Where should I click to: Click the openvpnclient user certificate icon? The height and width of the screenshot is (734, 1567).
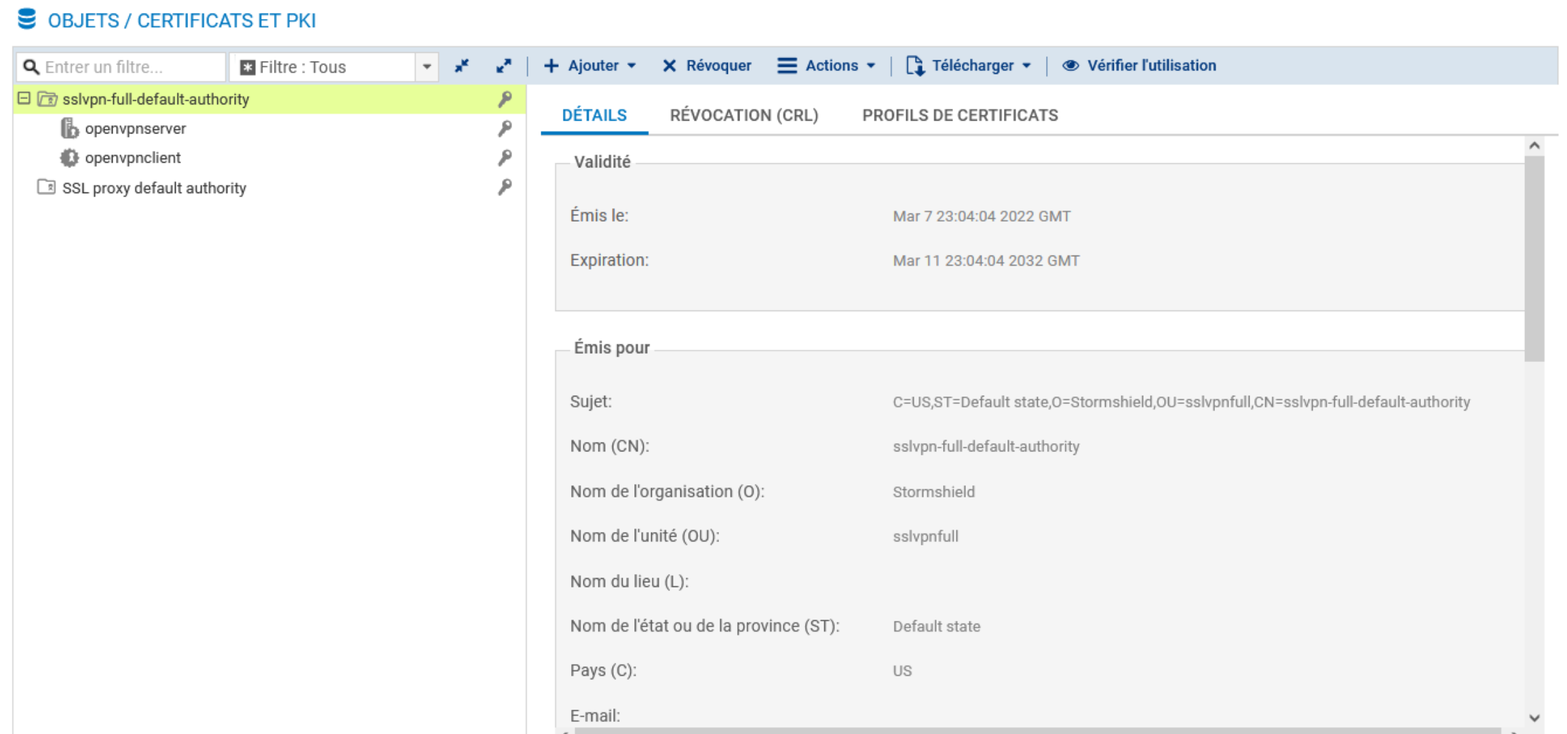click(x=69, y=158)
